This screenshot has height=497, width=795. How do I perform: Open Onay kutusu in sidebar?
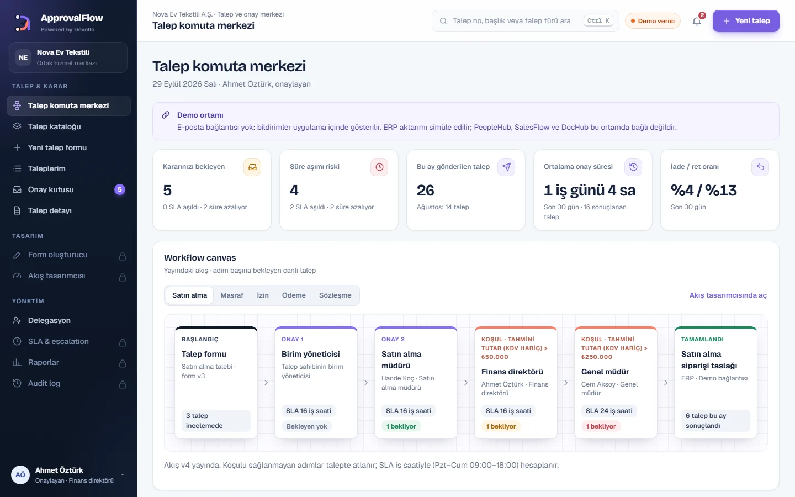pos(68,189)
